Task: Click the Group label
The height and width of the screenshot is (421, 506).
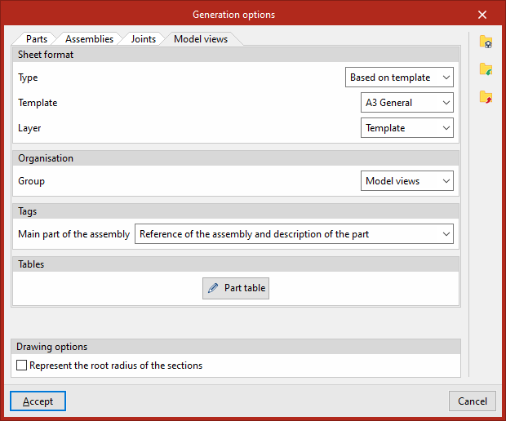Action: click(x=31, y=181)
